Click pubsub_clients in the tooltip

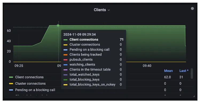[x=81, y=59]
